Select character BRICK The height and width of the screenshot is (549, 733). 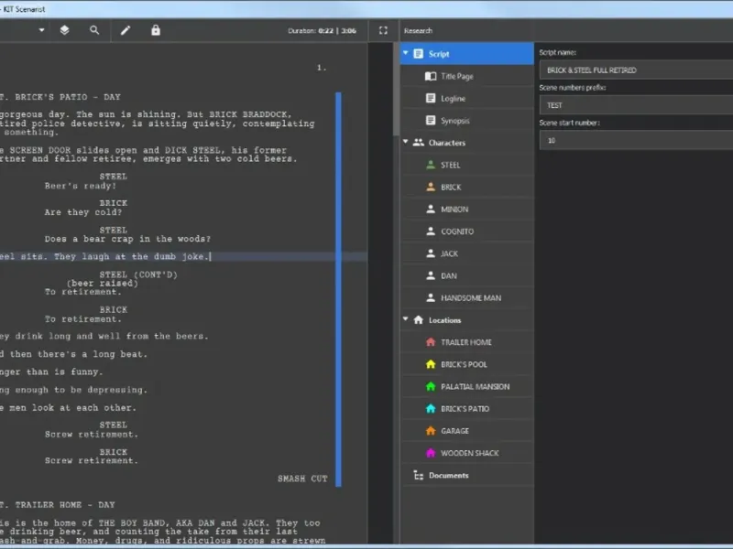pos(467,188)
